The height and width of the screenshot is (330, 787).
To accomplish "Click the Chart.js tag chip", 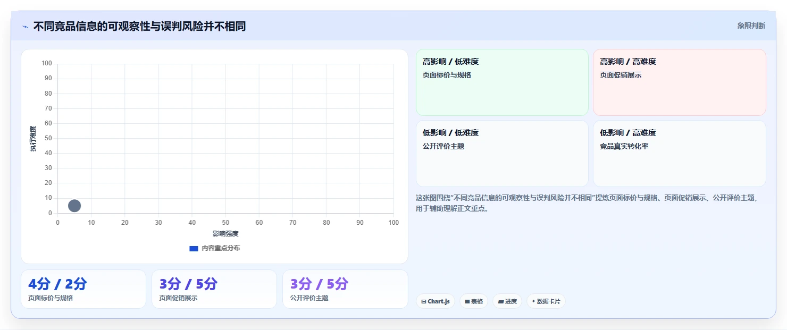I will (x=436, y=301).
